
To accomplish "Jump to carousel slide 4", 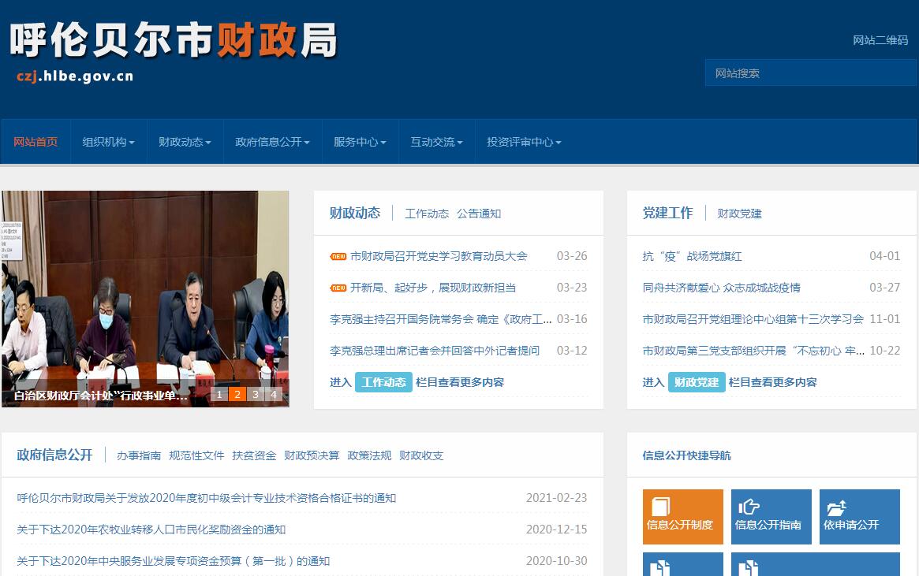I will click(x=274, y=395).
